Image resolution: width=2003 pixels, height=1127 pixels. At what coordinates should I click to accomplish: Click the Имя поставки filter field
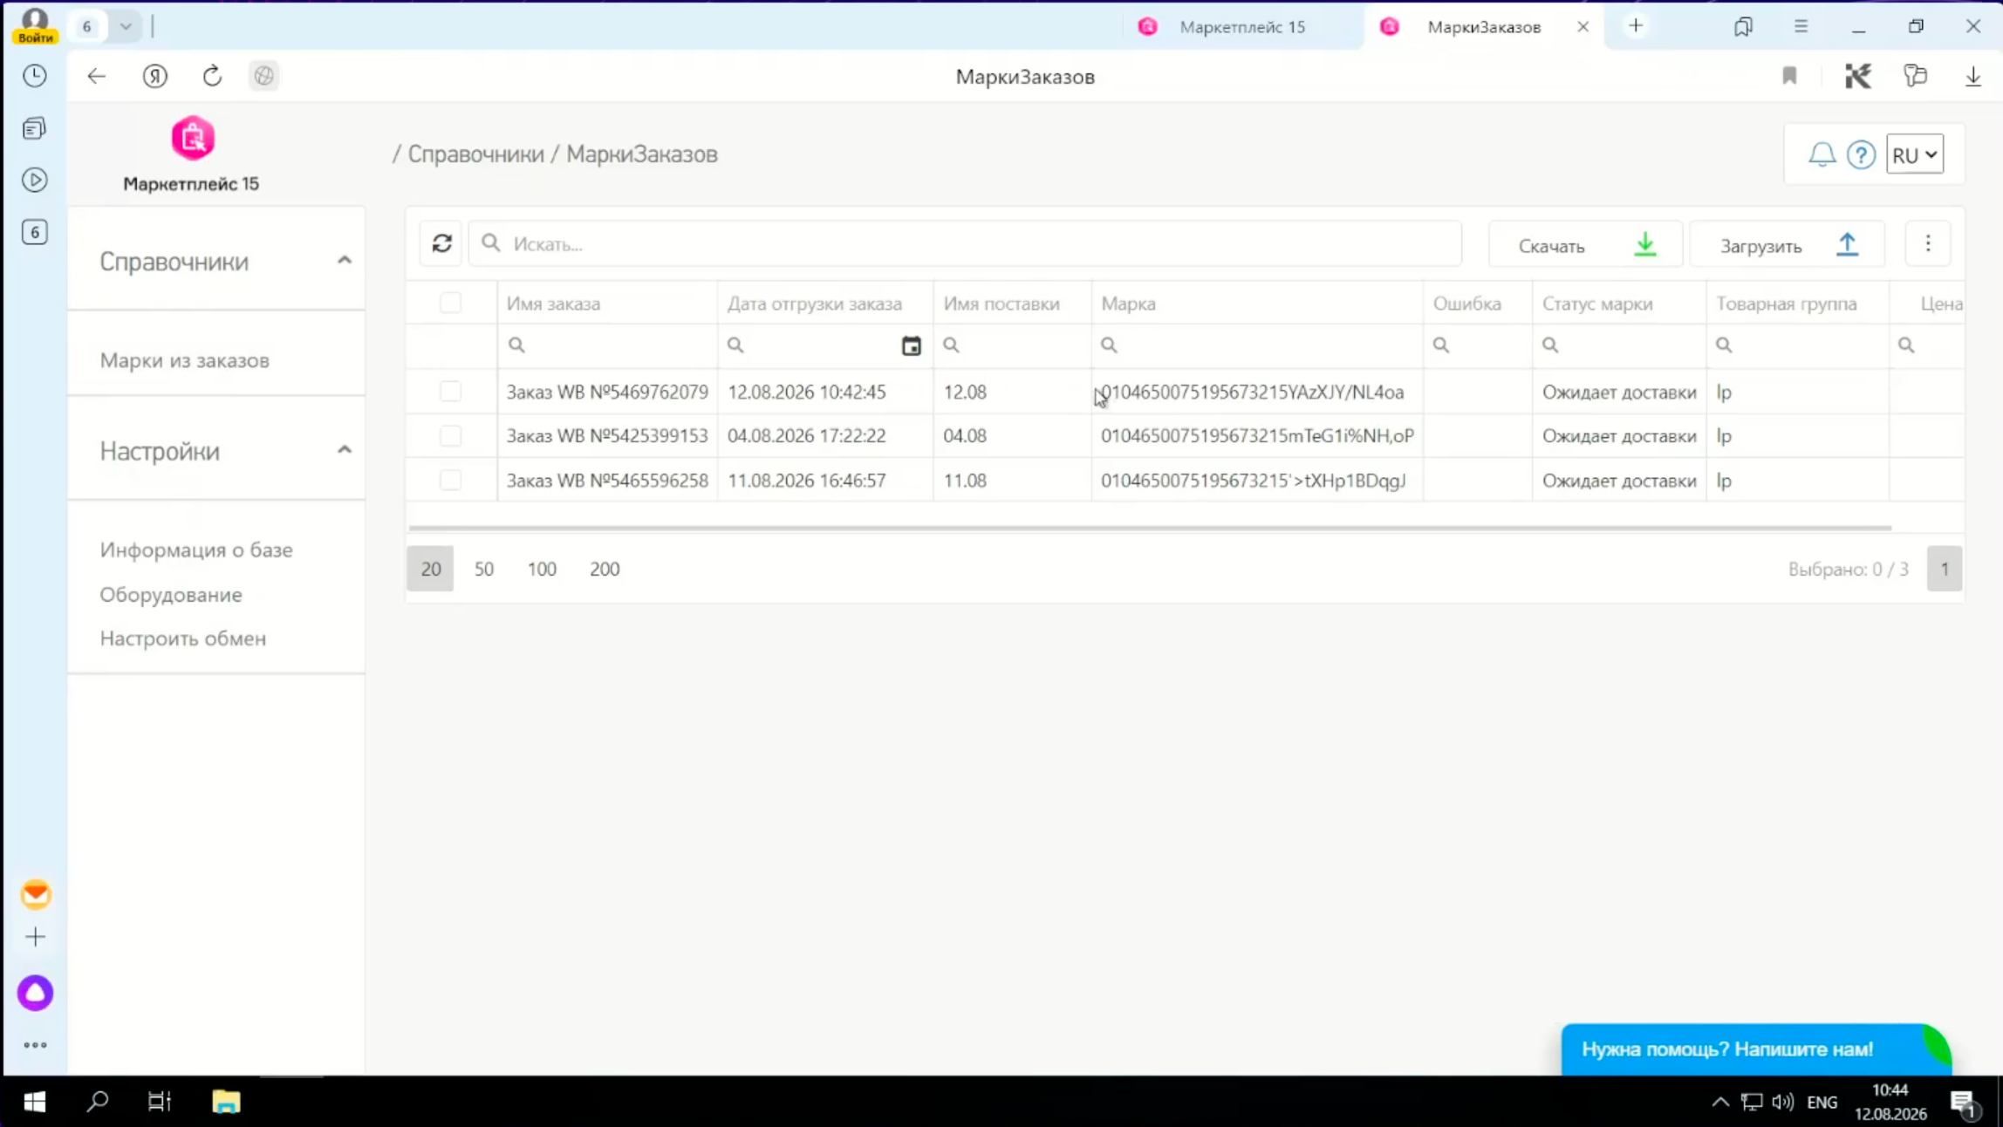1012,345
